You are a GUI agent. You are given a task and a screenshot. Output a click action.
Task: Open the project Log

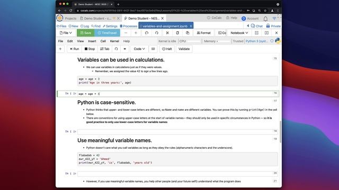click(x=85, y=26)
